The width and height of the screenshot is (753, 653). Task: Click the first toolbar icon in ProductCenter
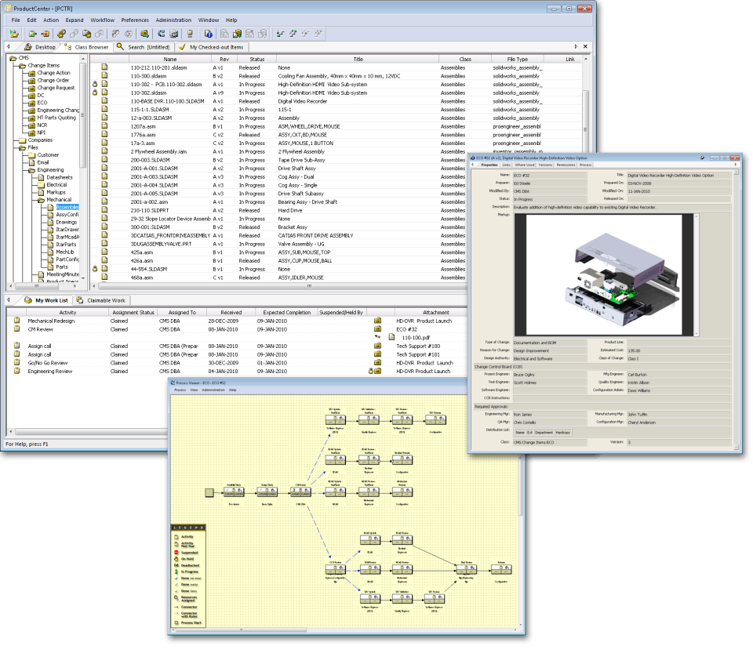point(14,34)
